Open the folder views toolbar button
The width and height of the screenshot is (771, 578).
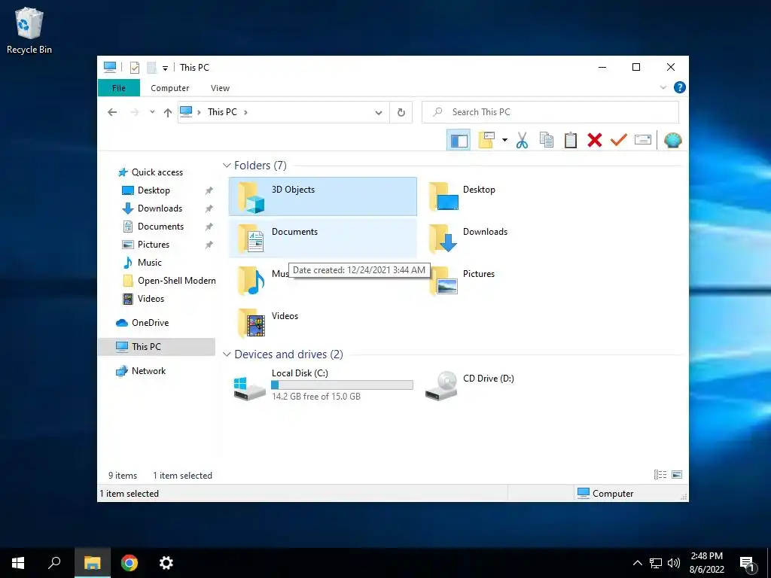[486, 140]
